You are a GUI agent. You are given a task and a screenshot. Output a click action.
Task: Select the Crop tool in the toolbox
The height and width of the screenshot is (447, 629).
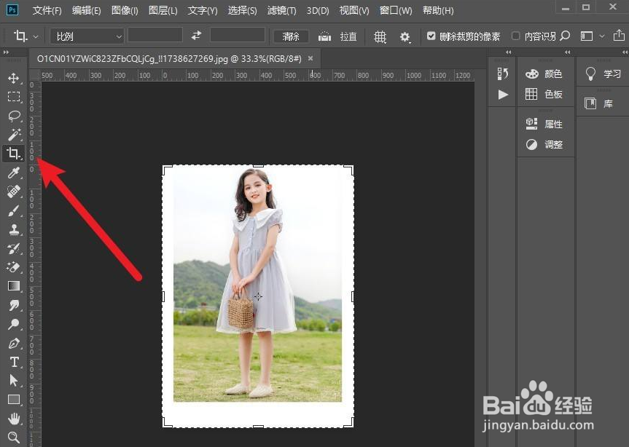click(14, 154)
